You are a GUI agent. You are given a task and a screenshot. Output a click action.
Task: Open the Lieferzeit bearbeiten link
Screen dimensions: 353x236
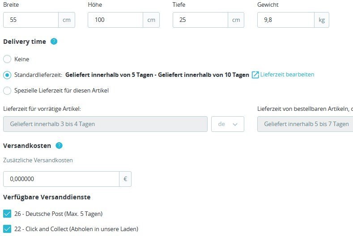coord(287,75)
